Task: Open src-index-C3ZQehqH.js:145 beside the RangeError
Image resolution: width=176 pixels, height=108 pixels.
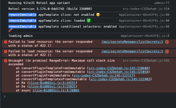Action: coord(146,61)
